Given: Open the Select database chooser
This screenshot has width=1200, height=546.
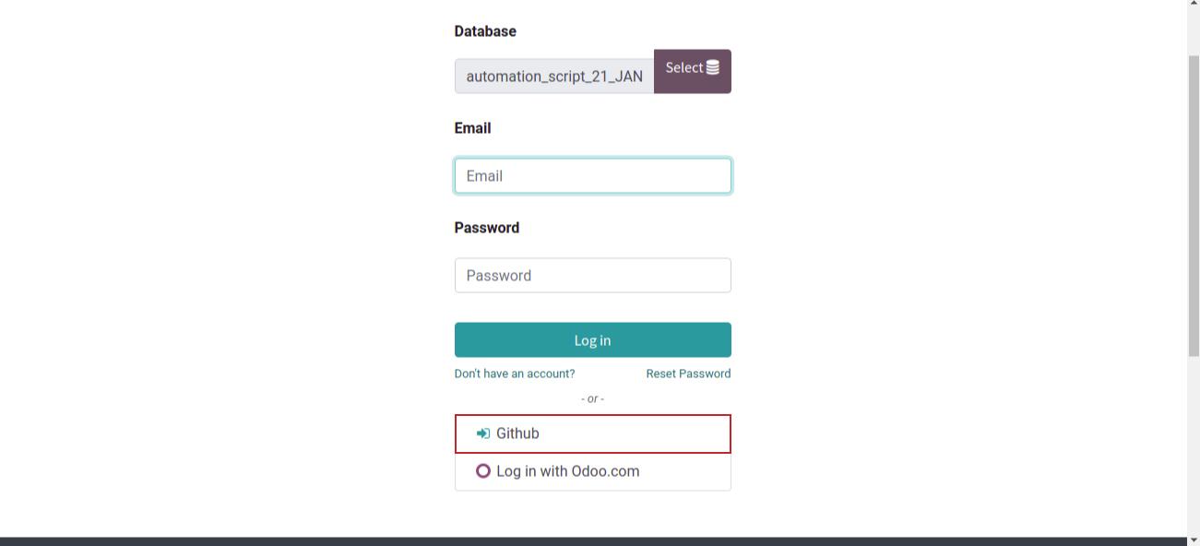Looking at the screenshot, I should (x=692, y=71).
